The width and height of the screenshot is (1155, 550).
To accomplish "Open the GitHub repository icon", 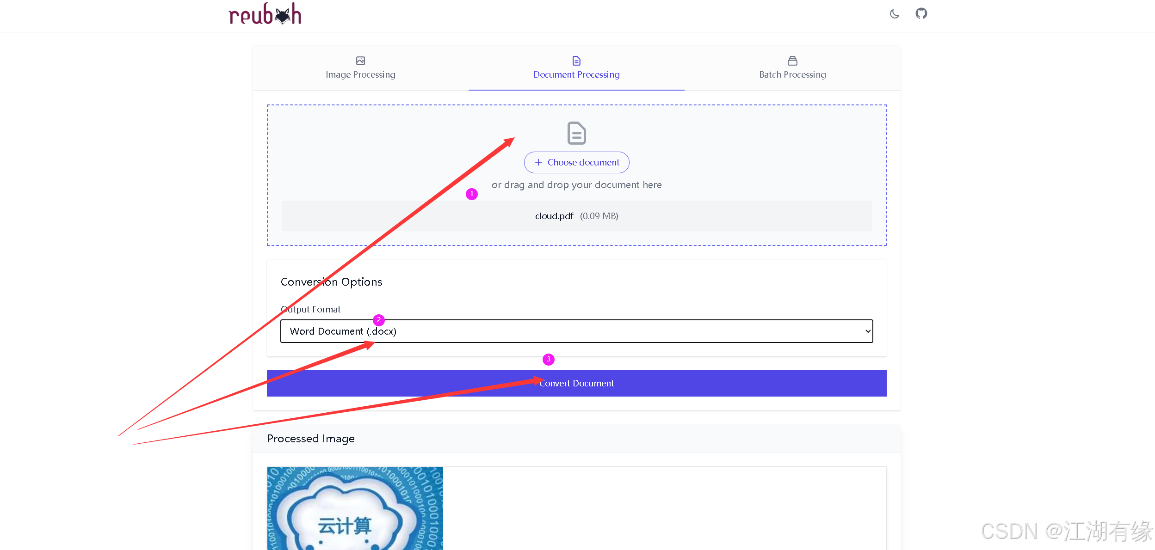I will point(921,13).
